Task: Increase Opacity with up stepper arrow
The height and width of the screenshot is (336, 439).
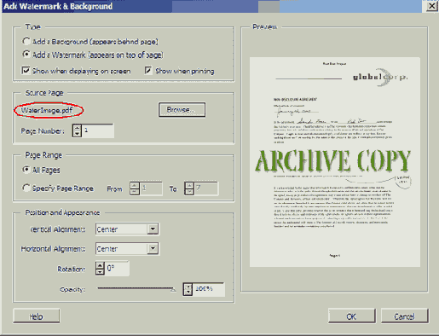Action: pyautogui.click(x=188, y=287)
